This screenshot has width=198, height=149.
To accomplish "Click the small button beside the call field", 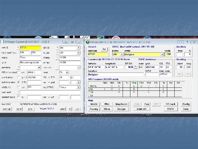I will coord(18,47).
